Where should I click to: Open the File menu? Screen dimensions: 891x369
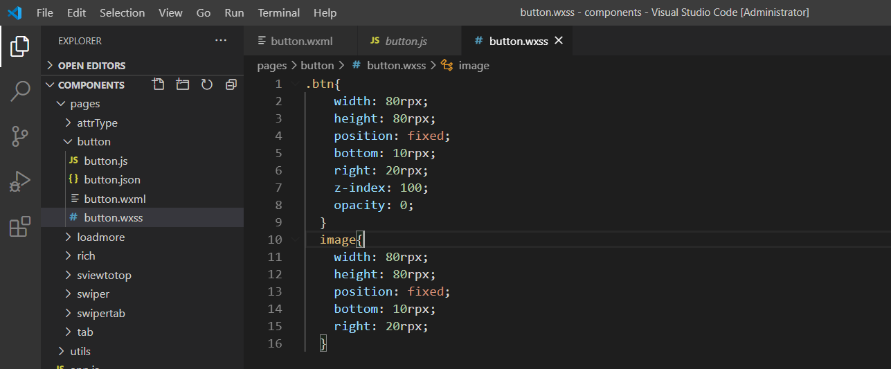(x=44, y=12)
